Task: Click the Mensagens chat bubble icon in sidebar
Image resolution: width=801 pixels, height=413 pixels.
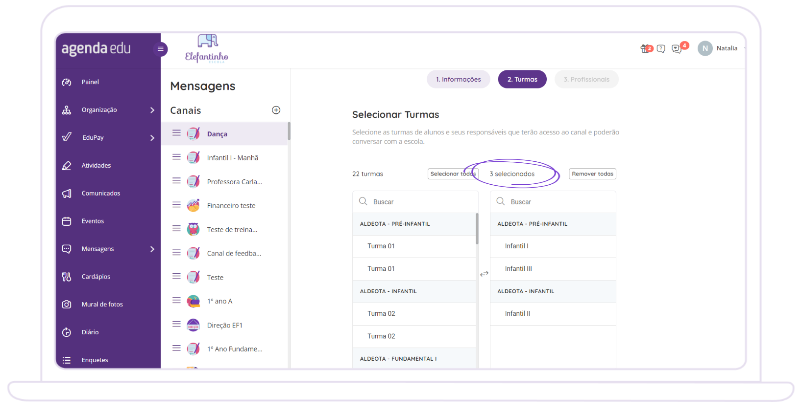Action: (x=67, y=249)
